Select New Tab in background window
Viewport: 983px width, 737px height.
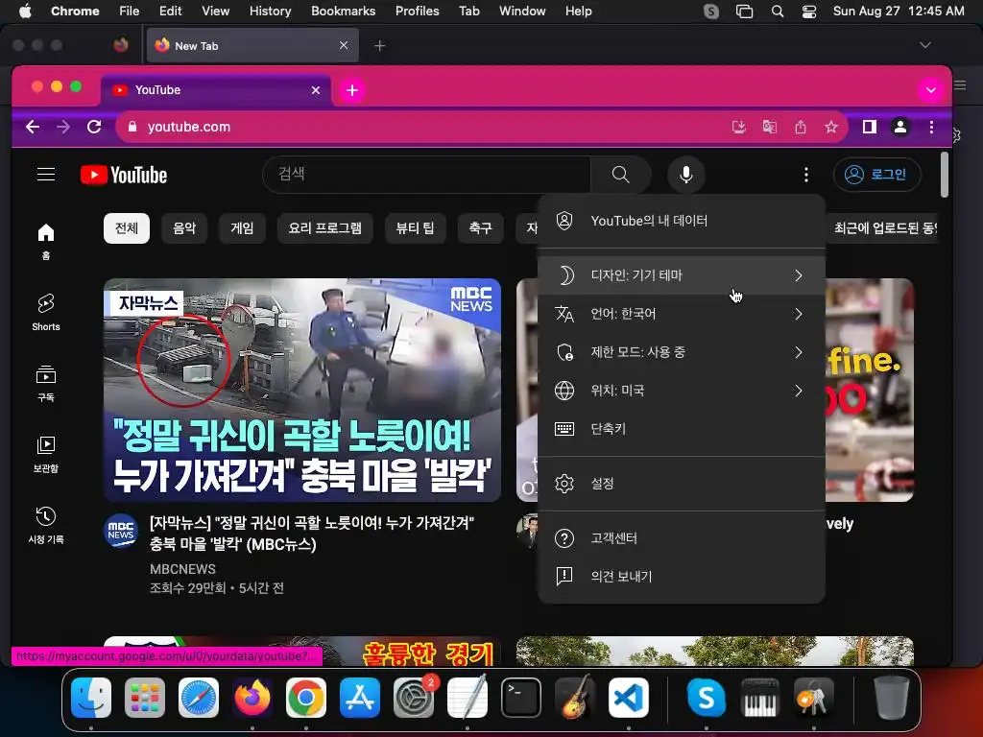click(252, 45)
